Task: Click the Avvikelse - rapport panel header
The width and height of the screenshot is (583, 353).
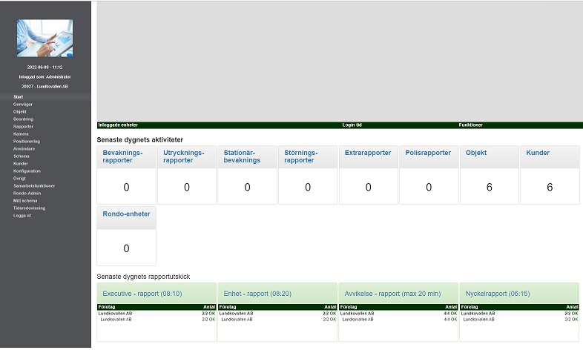Action: pyautogui.click(x=398, y=293)
